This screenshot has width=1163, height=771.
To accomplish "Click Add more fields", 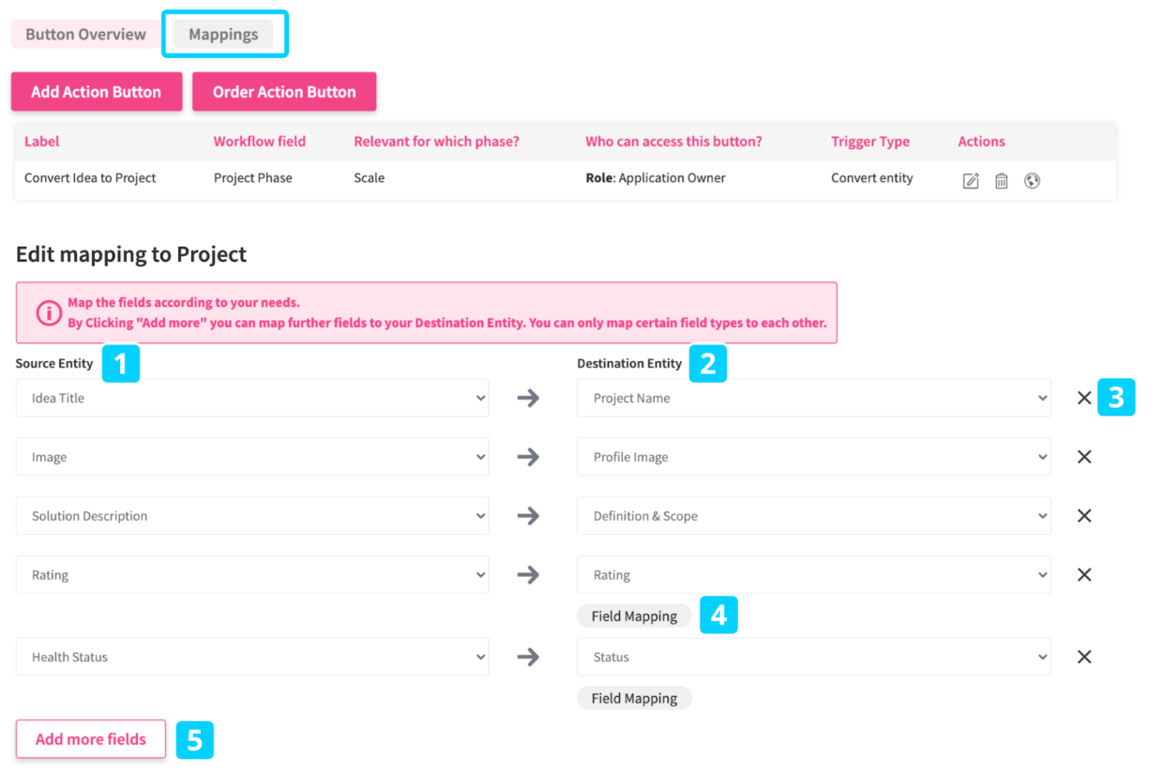I will pos(90,739).
